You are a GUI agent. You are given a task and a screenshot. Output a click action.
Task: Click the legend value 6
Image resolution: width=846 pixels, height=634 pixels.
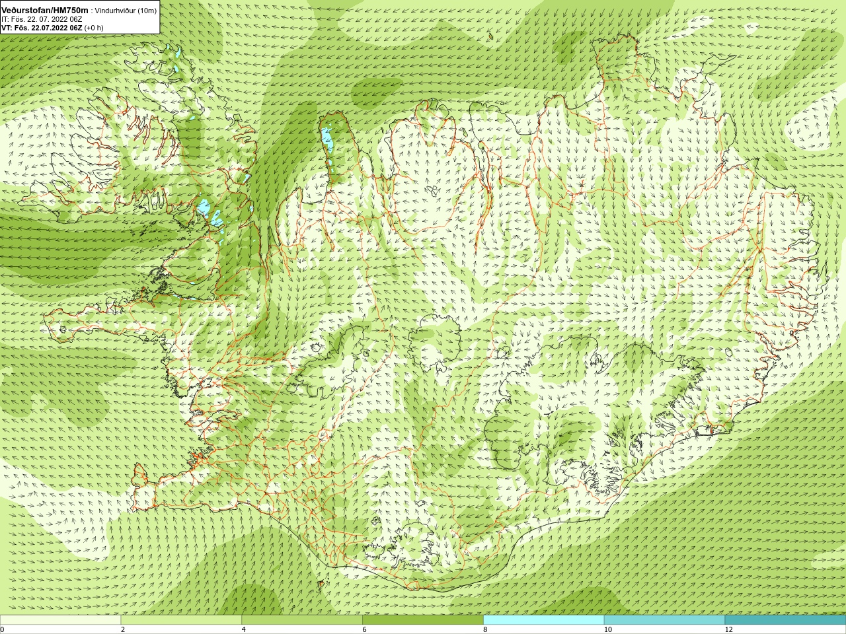[364, 629]
